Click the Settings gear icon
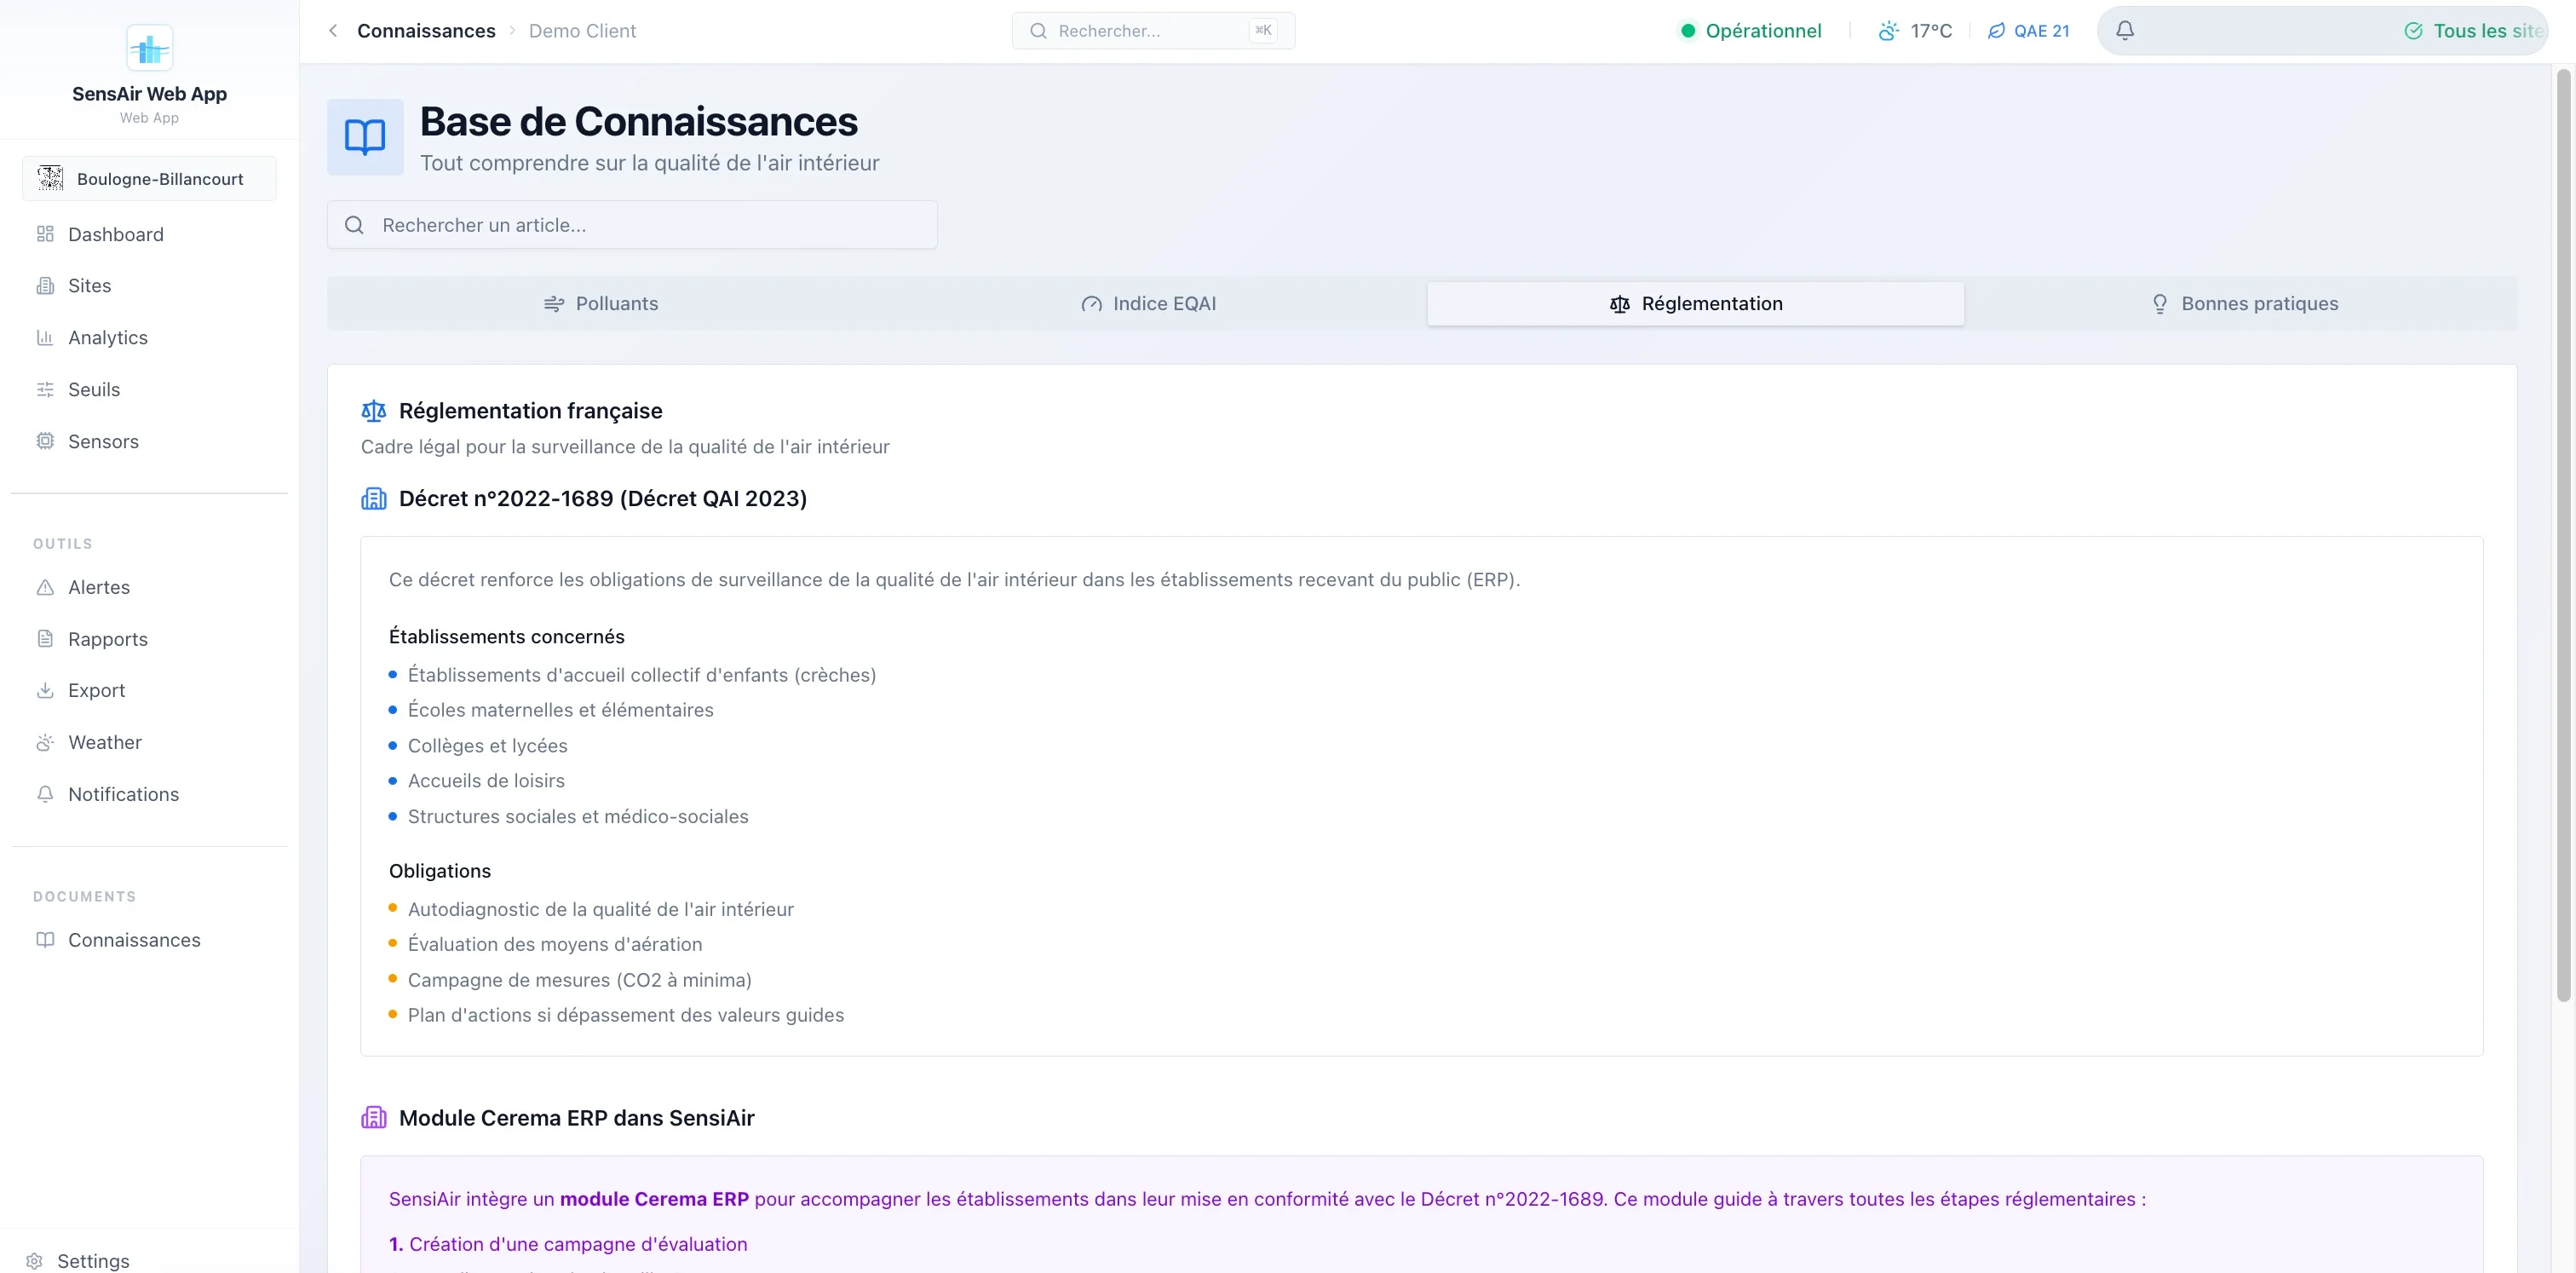 tap(34, 1261)
